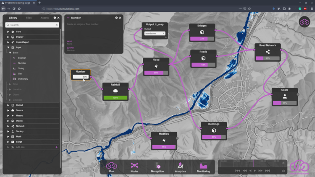
Task: Add a new add-on with plus icon
Action: (x=56, y=147)
